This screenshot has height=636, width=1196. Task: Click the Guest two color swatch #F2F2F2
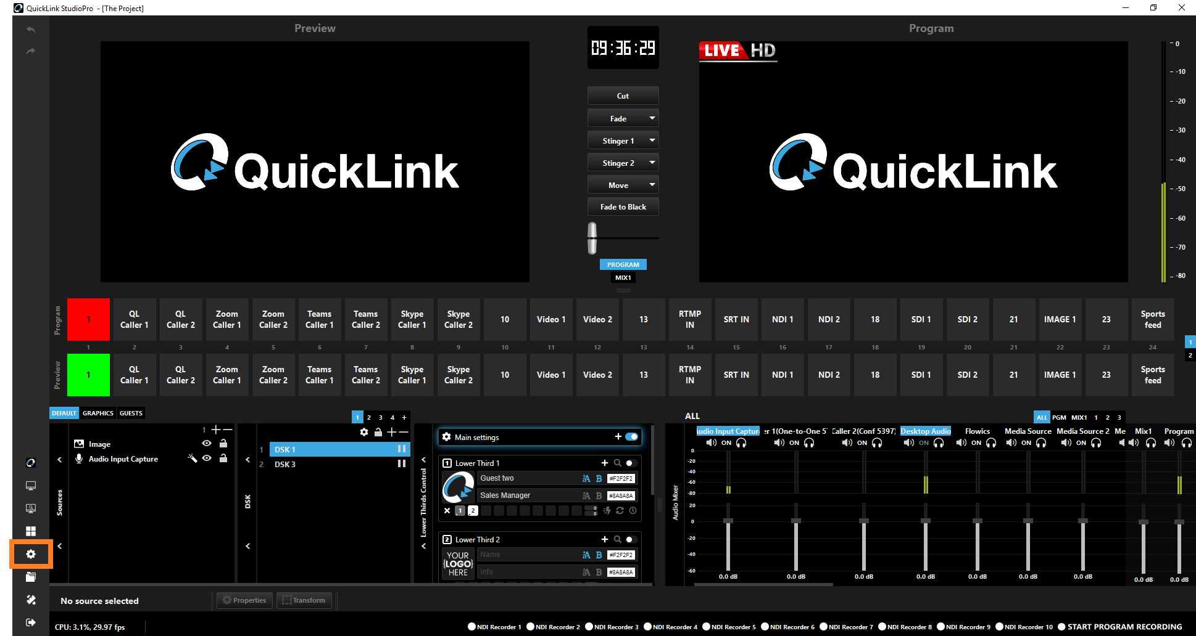621,478
